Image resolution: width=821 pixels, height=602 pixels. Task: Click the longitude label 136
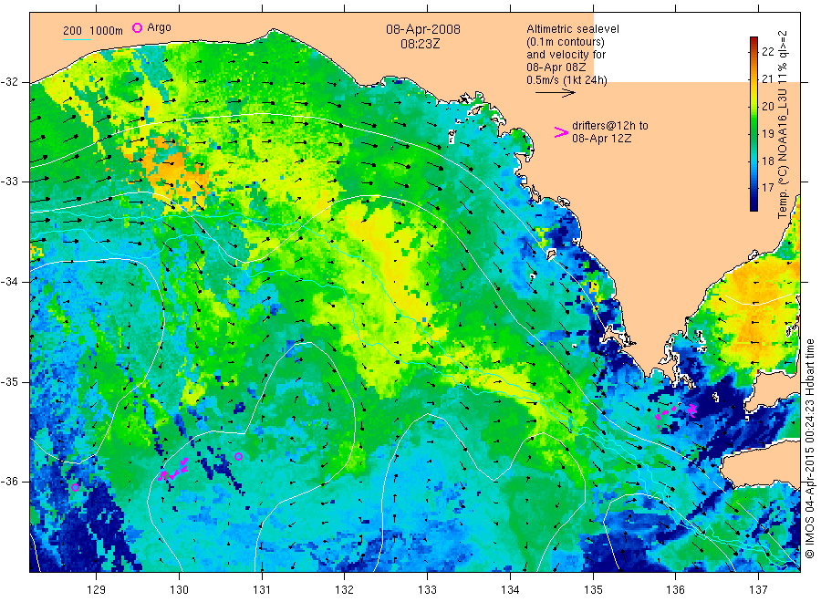[x=675, y=590]
